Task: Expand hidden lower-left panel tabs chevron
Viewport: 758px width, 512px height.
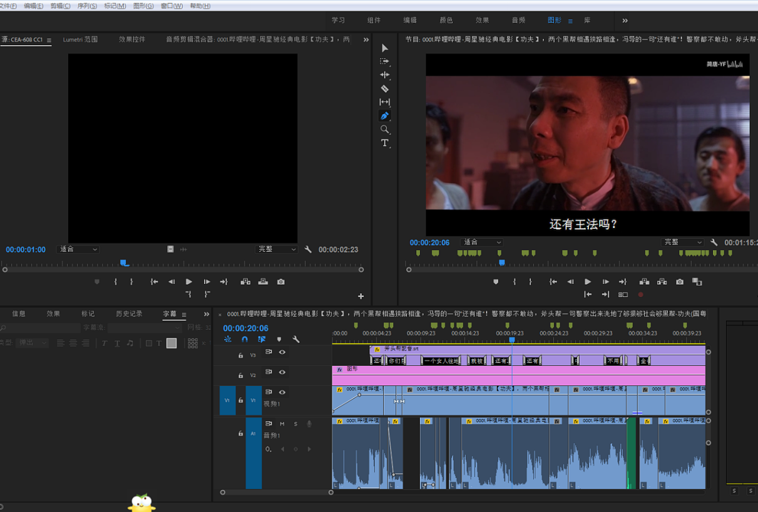Action: (x=207, y=314)
